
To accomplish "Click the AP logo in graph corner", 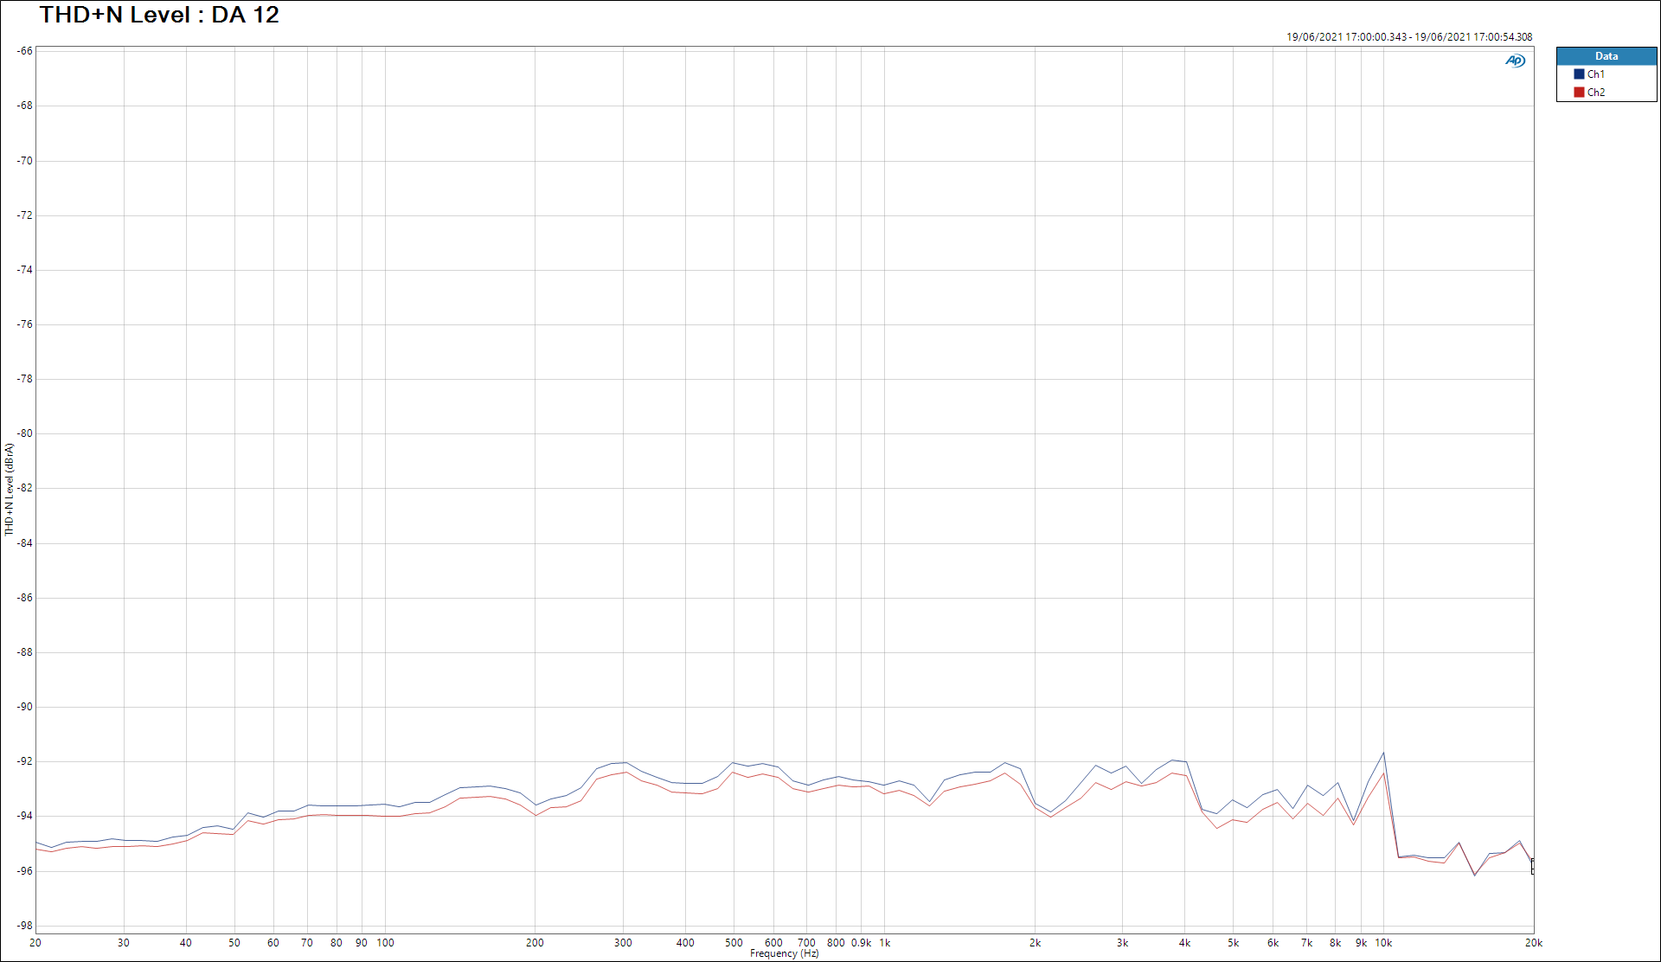I will click(x=1515, y=61).
